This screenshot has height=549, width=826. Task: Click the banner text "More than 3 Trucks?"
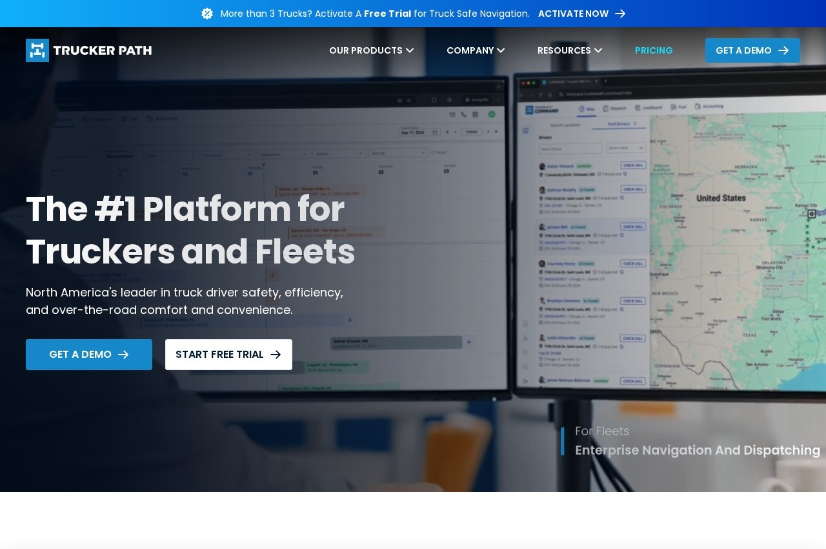pos(267,14)
